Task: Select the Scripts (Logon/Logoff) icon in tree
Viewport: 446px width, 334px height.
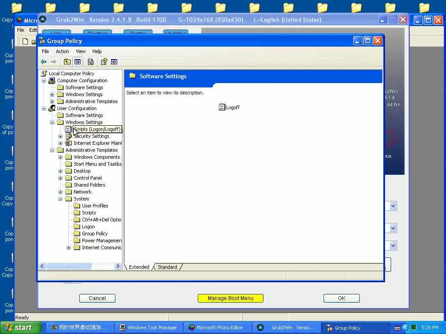Action: pyautogui.click(x=68, y=129)
